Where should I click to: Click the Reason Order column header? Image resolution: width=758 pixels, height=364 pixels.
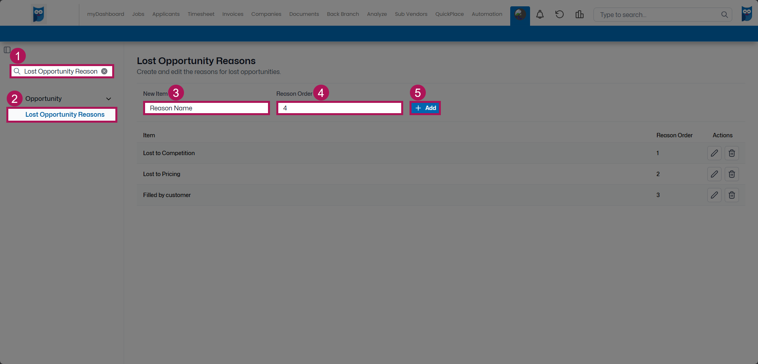click(674, 135)
